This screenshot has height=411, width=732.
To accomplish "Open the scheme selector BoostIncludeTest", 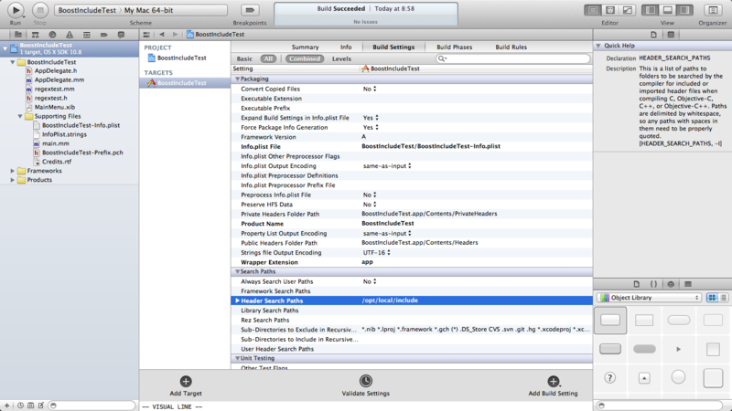I will 87,10.
